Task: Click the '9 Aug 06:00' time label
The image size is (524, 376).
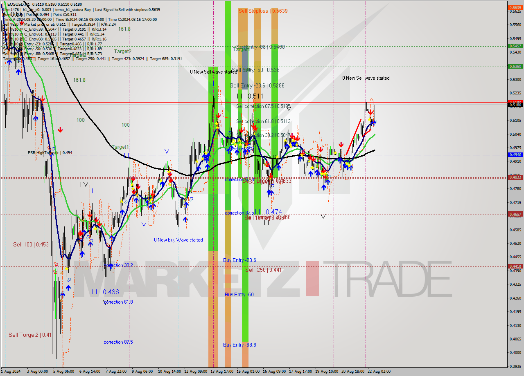Action: click(x=142, y=372)
